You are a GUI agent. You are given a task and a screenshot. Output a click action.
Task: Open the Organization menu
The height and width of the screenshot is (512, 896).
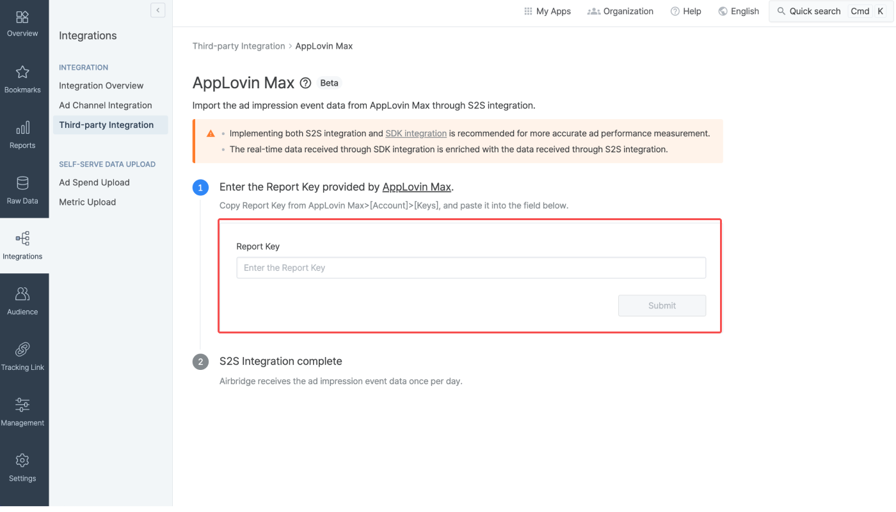click(620, 12)
